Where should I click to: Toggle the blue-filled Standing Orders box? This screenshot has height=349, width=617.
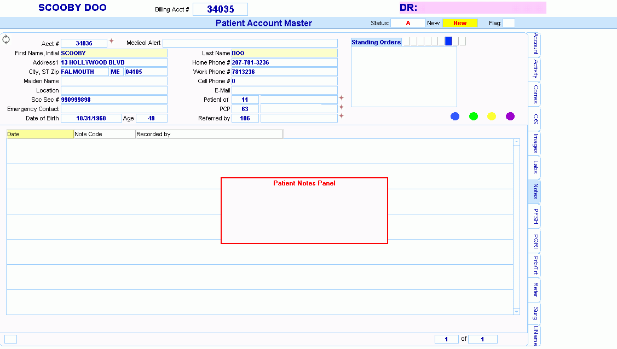448,42
